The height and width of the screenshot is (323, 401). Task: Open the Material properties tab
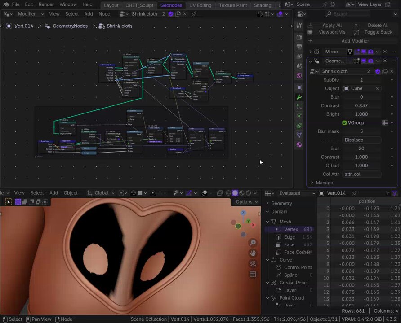click(x=299, y=144)
